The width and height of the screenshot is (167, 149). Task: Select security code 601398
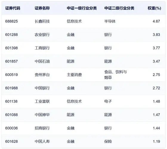coord(12,48)
